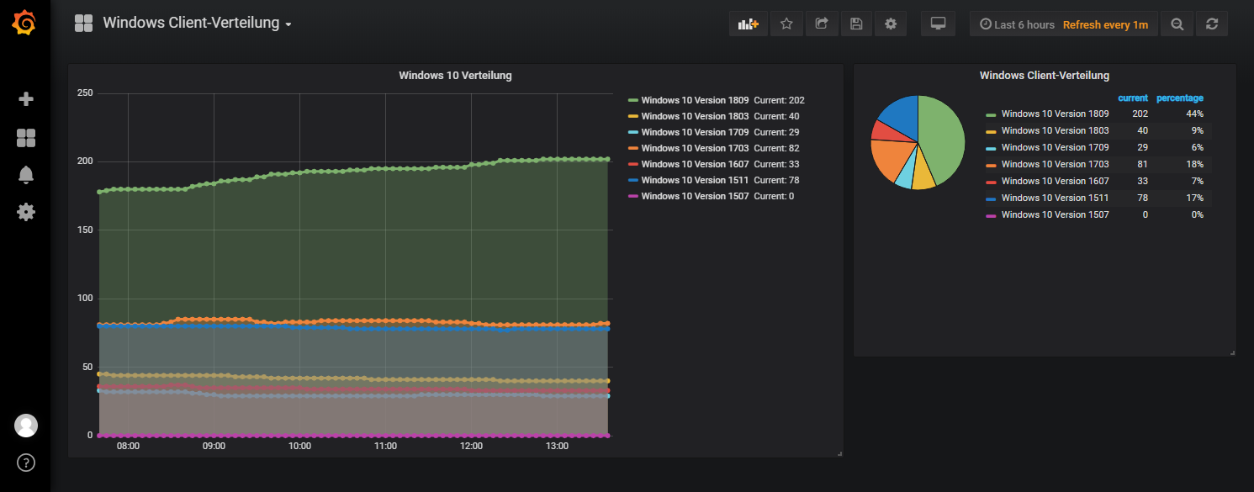Toggle Version 1703 in pie chart legend

point(1055,164)
